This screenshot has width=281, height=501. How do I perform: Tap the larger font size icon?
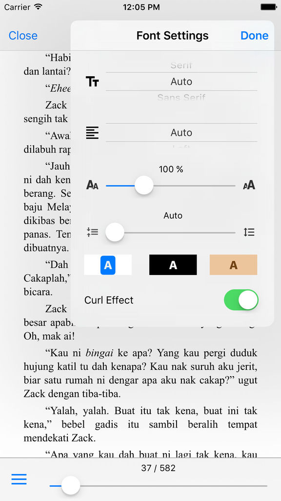pos(249,185)
